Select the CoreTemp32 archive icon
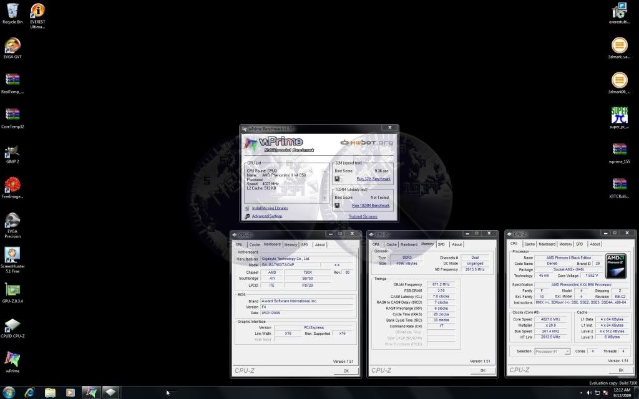This screenshot has width=639, height=399. 12,115
